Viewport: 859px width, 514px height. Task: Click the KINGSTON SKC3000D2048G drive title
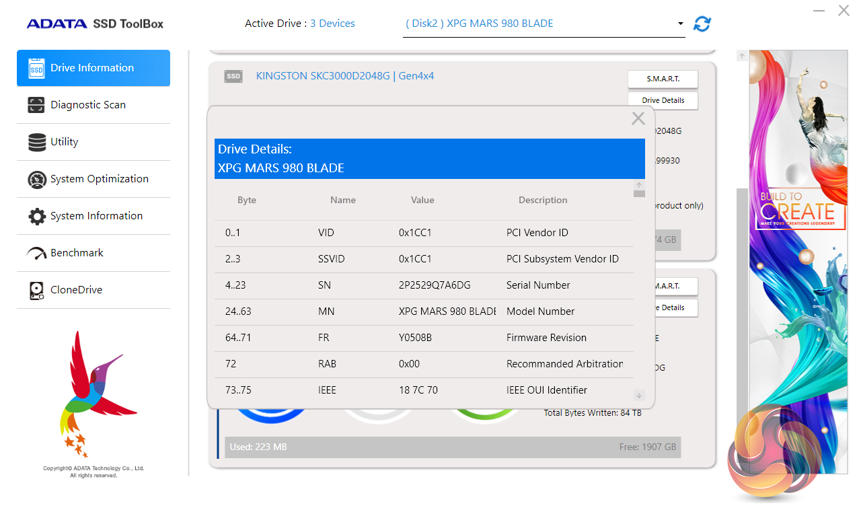click(345, 76)
